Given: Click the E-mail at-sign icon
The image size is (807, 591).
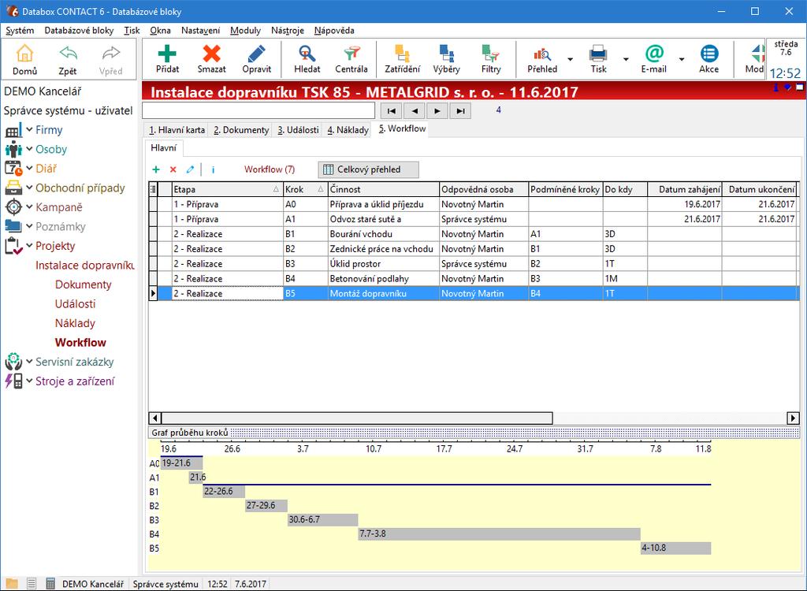Looking at the screenshot, I should pyautogui.click(x=653, y=54).
